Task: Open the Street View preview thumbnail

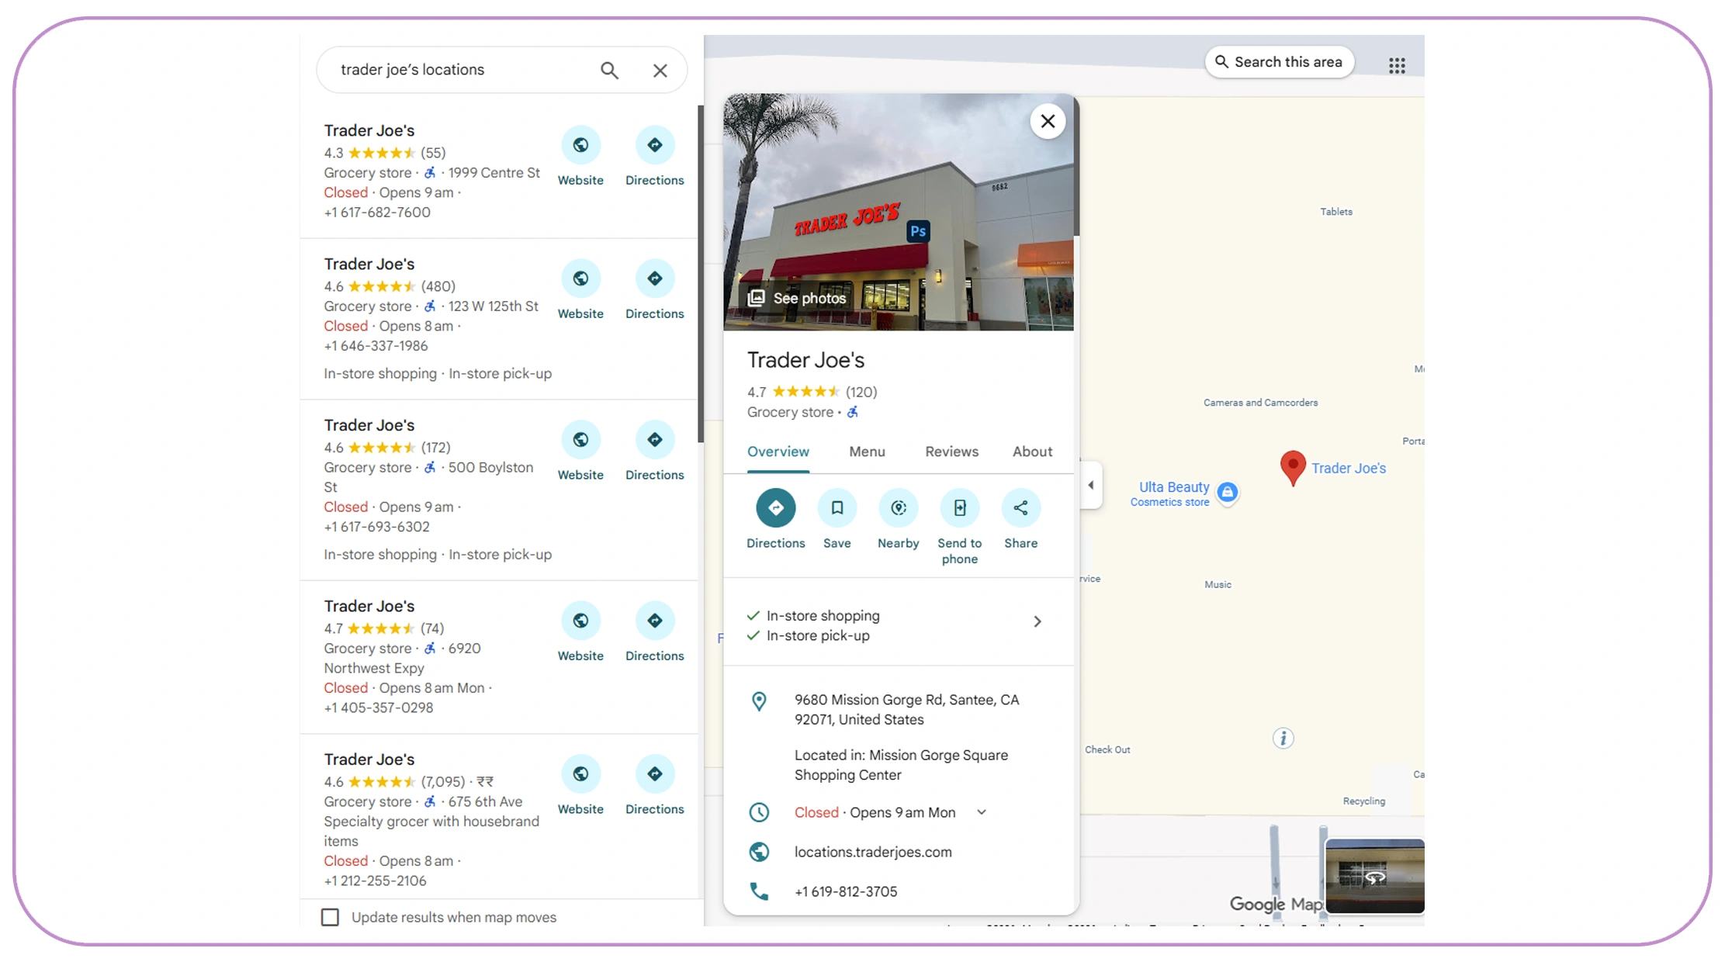Action: pyautogui.click(x=1374, y=877)
